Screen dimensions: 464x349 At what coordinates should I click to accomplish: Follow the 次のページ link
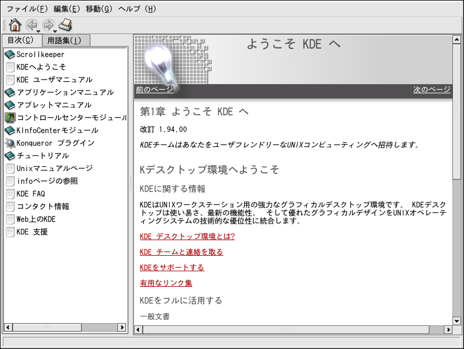point(432,90)
